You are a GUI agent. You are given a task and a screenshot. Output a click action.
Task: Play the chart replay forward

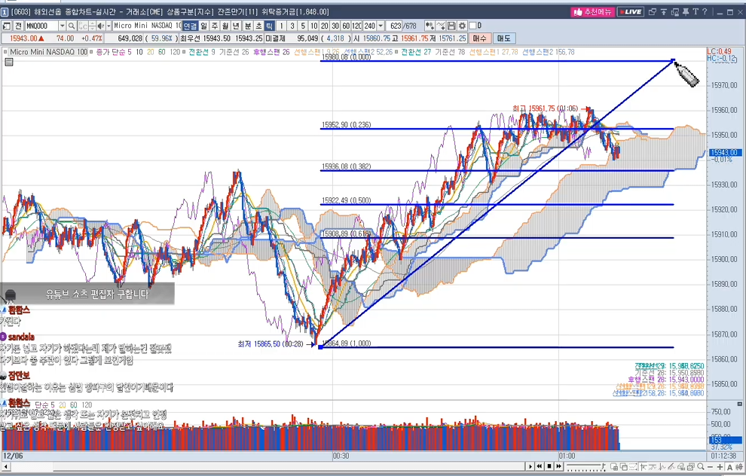(530, 466)
